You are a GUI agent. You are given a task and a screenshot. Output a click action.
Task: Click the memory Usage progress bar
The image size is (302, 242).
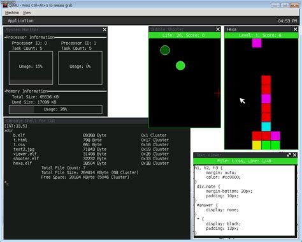coord(55,109)
